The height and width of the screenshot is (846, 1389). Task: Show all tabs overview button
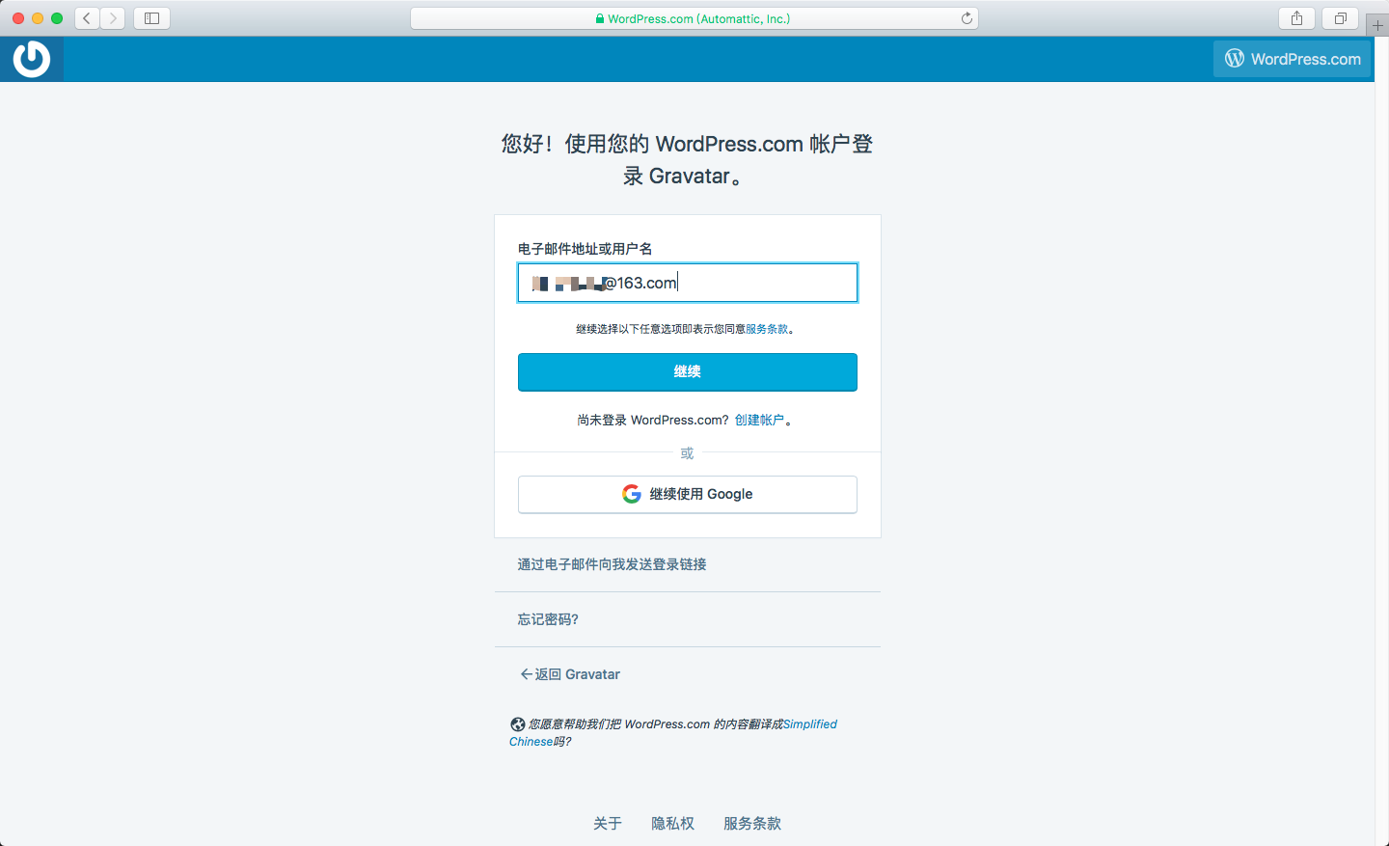point(1341,18)
